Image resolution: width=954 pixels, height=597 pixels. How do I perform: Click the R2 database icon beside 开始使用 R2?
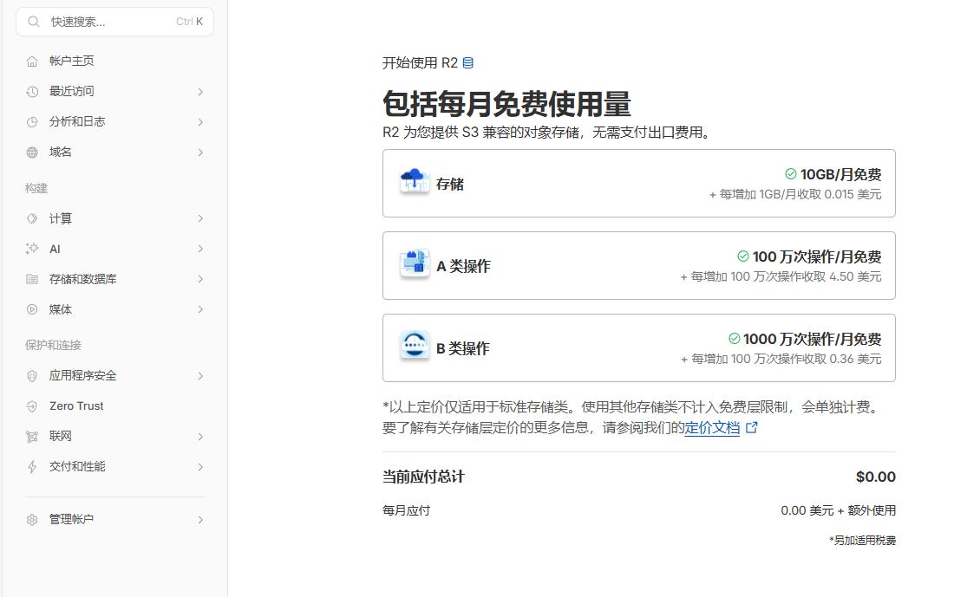pyautogui.click(x=467, y=62)
